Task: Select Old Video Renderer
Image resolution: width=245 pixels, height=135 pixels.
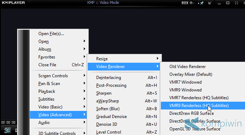Action: tap(203, 67)
